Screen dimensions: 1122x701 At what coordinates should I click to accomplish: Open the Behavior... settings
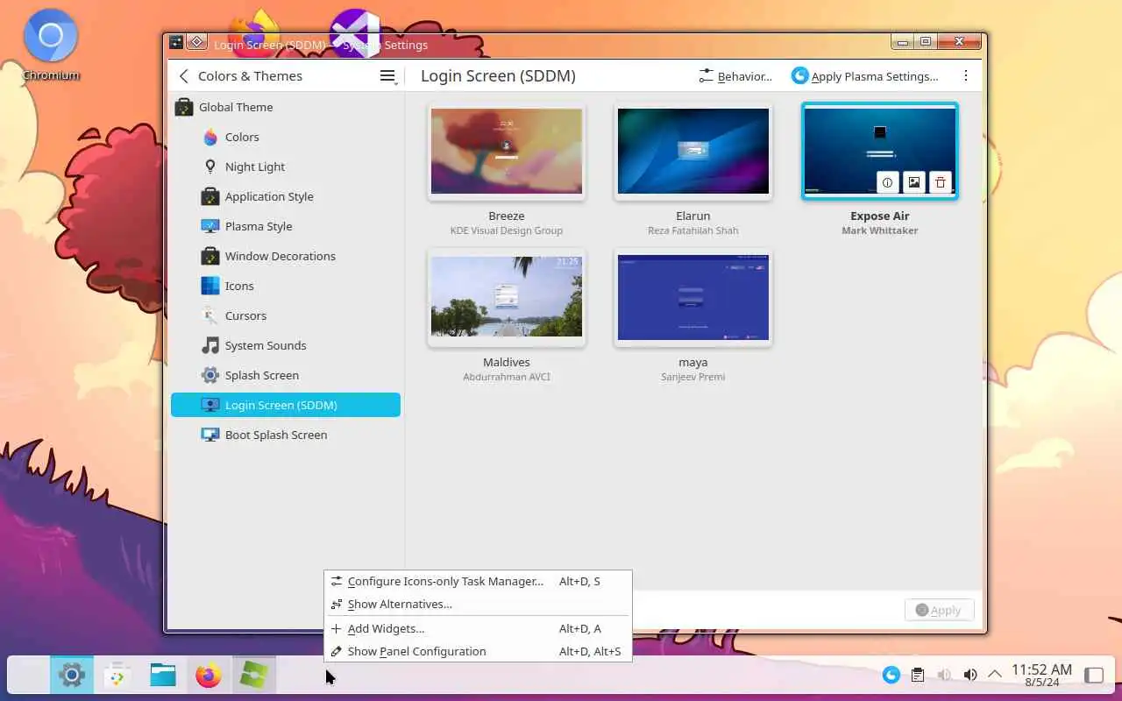[735, 76]
